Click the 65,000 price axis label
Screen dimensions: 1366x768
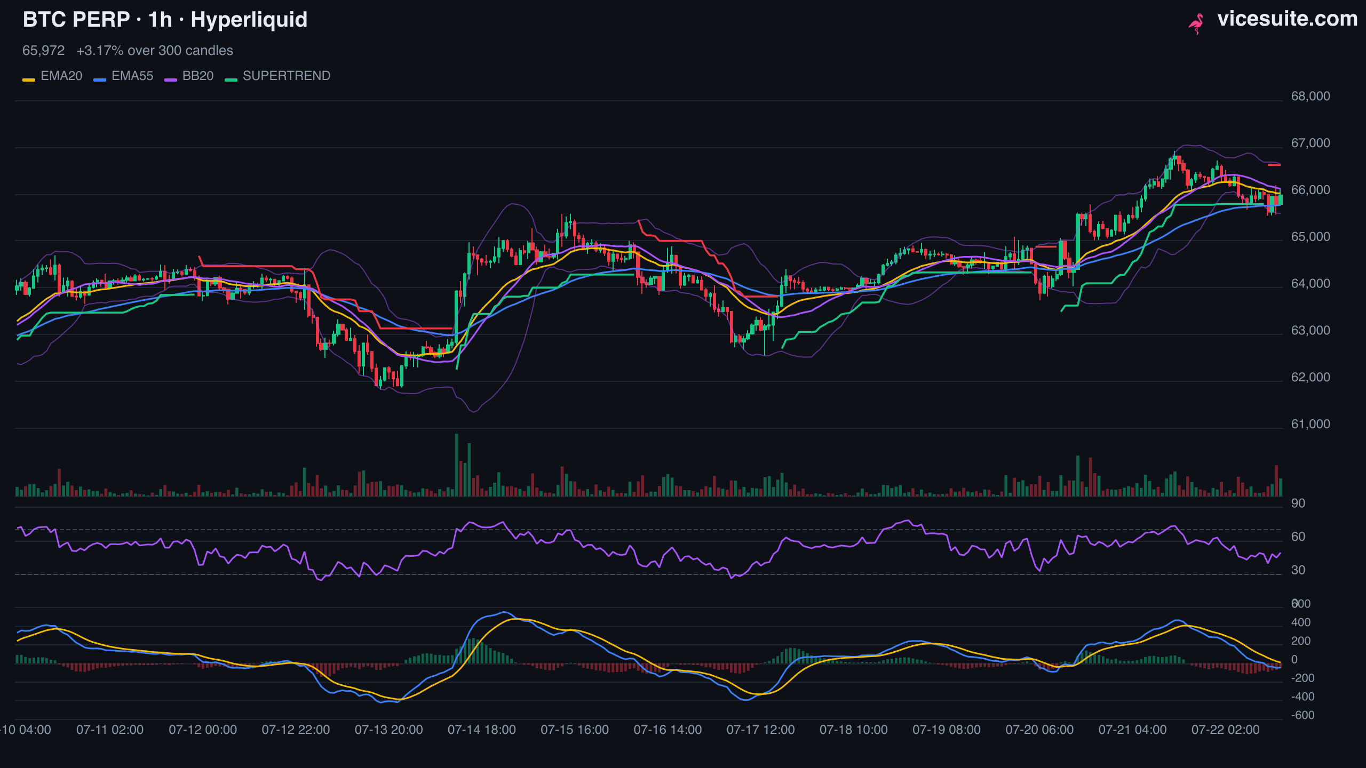pyautogui.click(x=1311, y=237)
